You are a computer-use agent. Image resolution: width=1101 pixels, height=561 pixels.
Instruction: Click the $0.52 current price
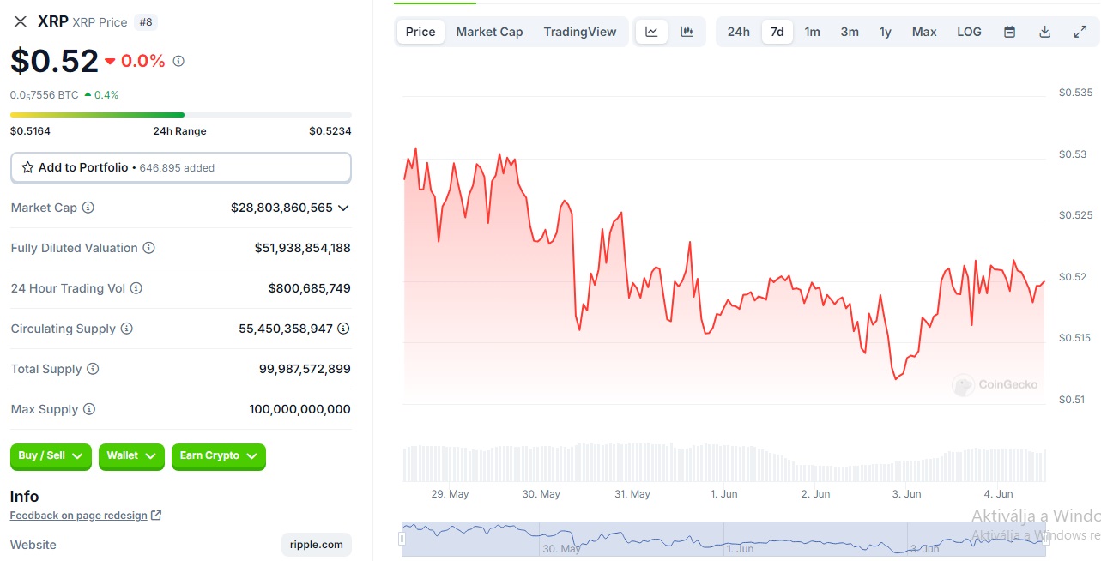pos(54,61)
